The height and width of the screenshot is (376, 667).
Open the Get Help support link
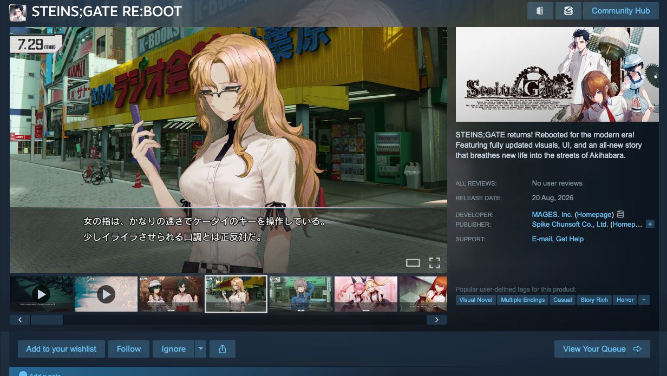pyautogui.click(x=570, y=239)
